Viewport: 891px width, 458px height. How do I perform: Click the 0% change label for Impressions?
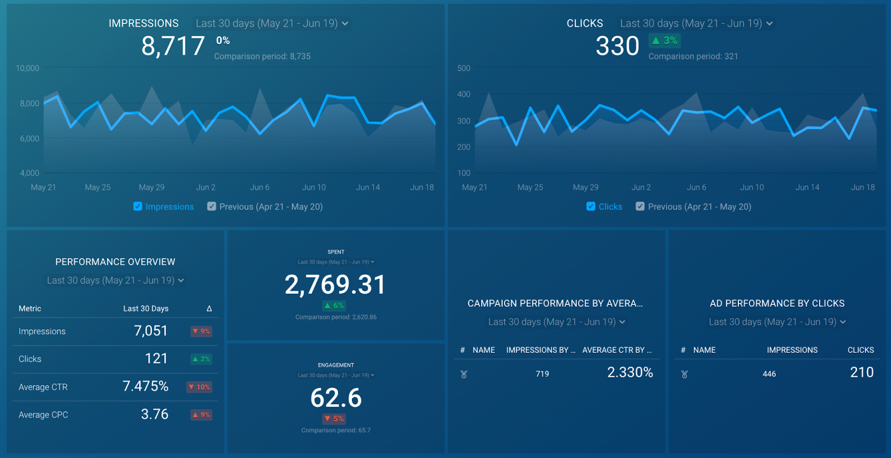pos(223,41)
